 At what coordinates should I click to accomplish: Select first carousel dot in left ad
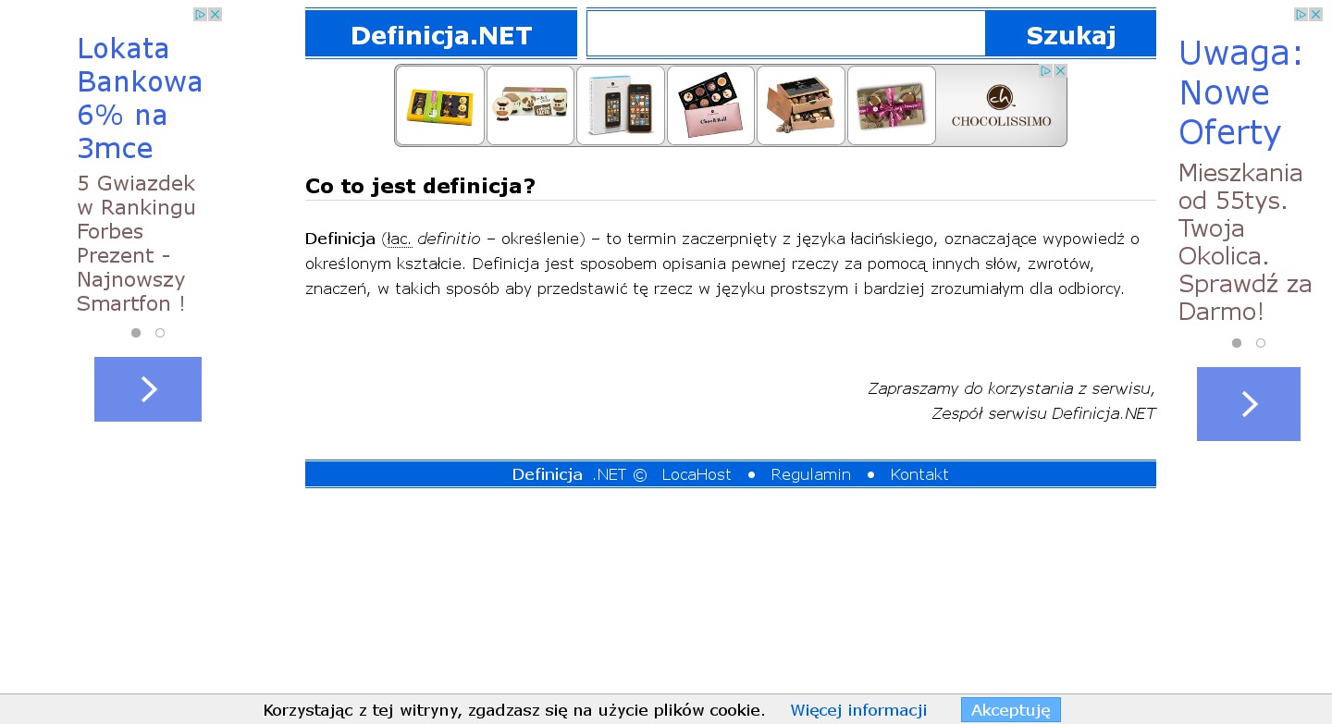136,333
